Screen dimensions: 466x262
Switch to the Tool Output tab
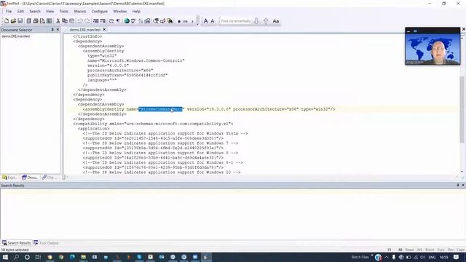[x=46, y=243]
